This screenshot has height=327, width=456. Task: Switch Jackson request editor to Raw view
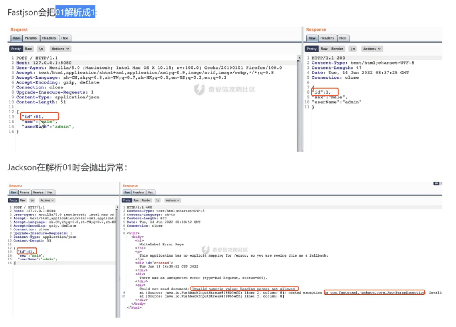(23, 200)
